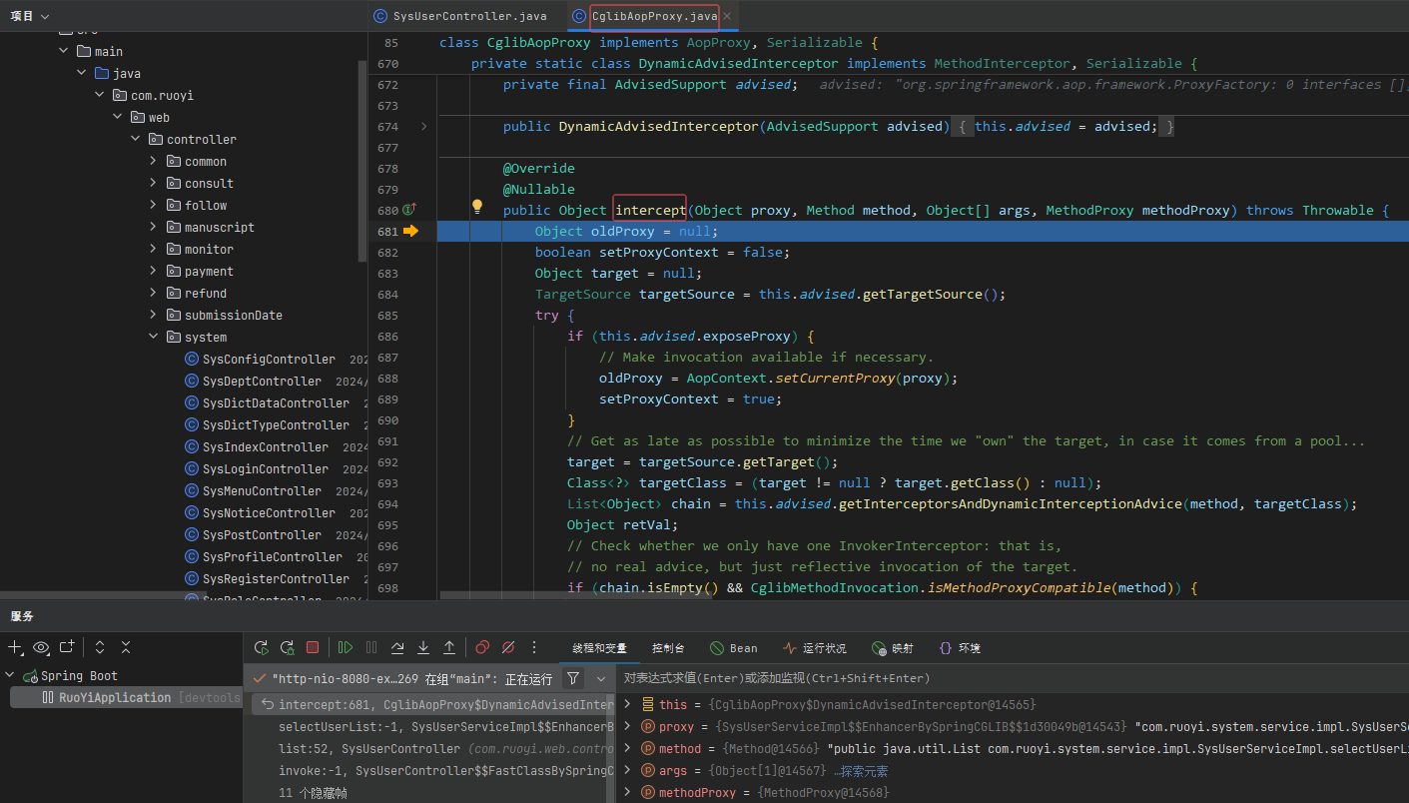
Task: Click the light bulb intention icon at line 680
Action: coord(477,207)
